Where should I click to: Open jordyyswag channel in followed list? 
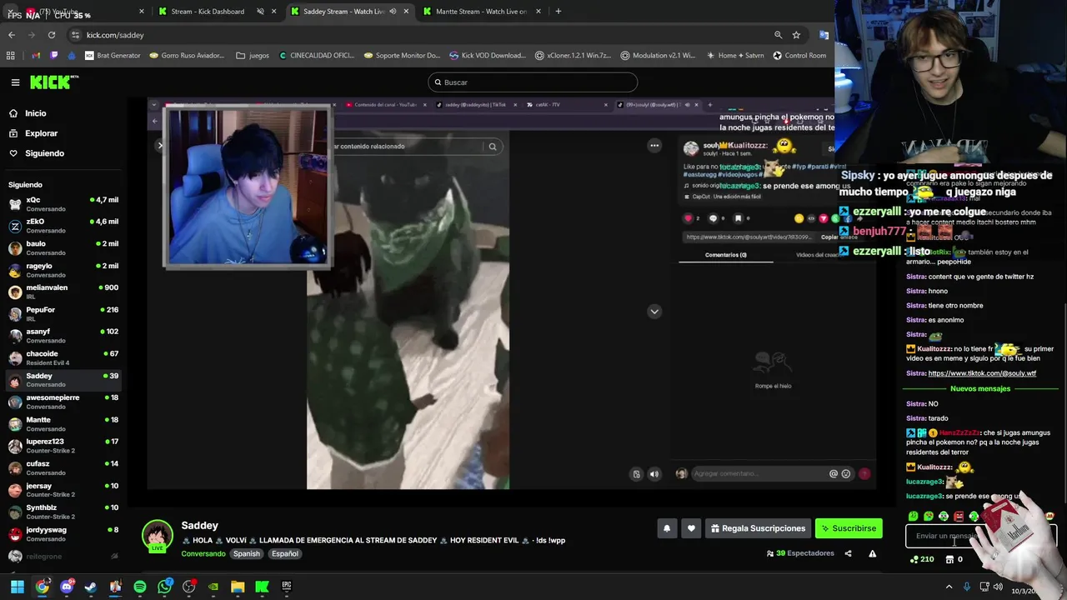(x=63, y=533)
